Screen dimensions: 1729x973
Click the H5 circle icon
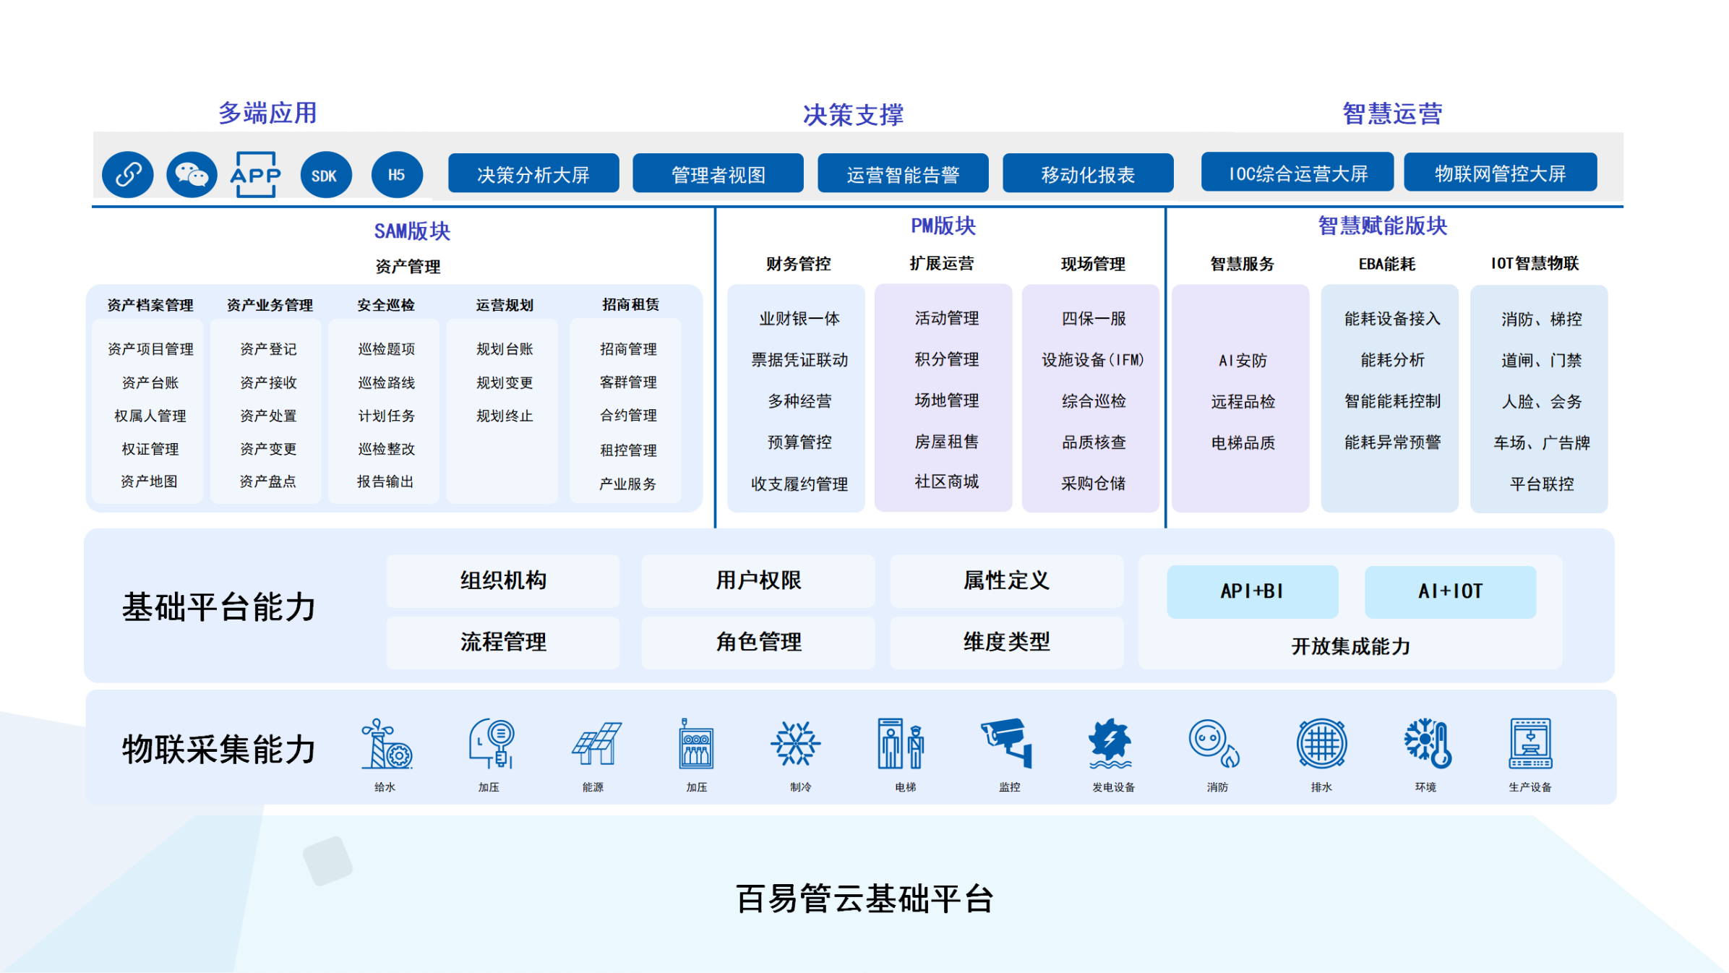pos(397,174)
